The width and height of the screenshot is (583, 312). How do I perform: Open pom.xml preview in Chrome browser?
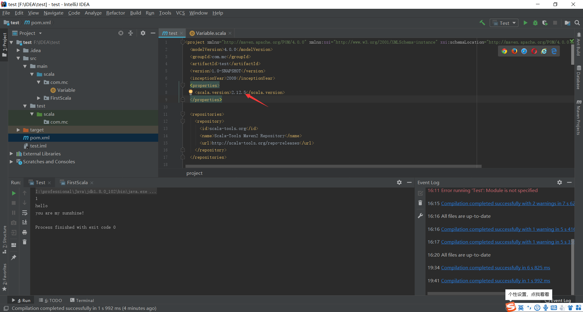tap(504, 51)
